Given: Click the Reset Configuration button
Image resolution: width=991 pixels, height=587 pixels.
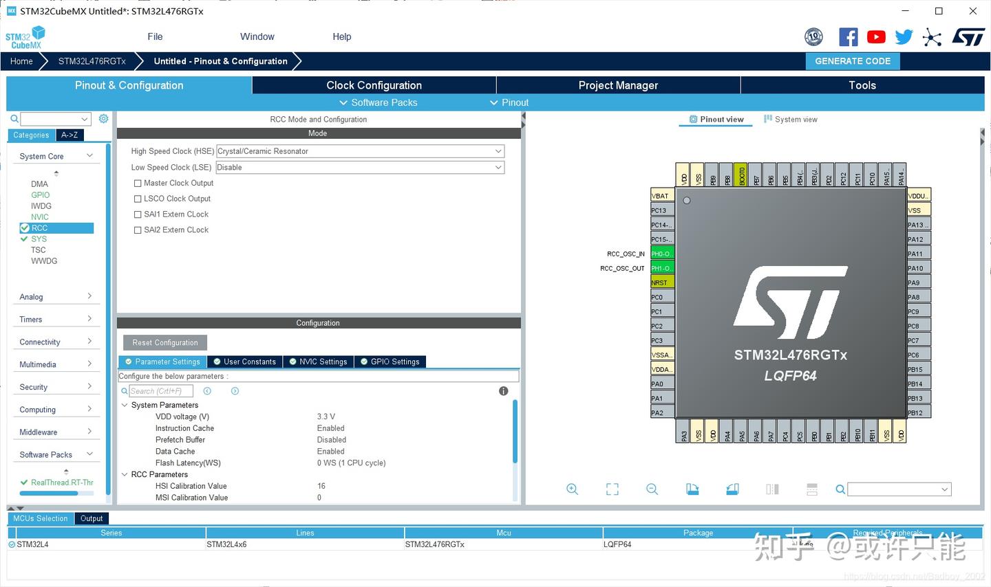Looking at the screenshot, I should (164, 342).
